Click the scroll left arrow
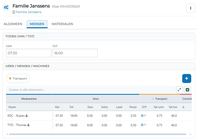Viewport: 198px width, 140px height. (x=7, y=134)
